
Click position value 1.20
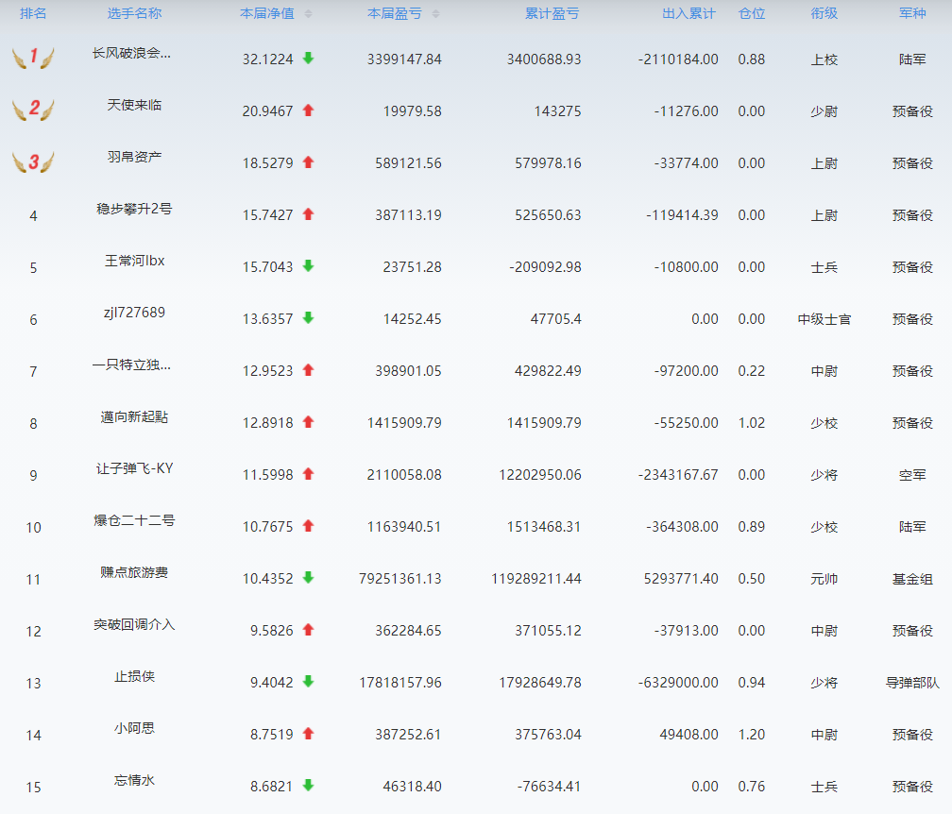click(x=752, y=735)
